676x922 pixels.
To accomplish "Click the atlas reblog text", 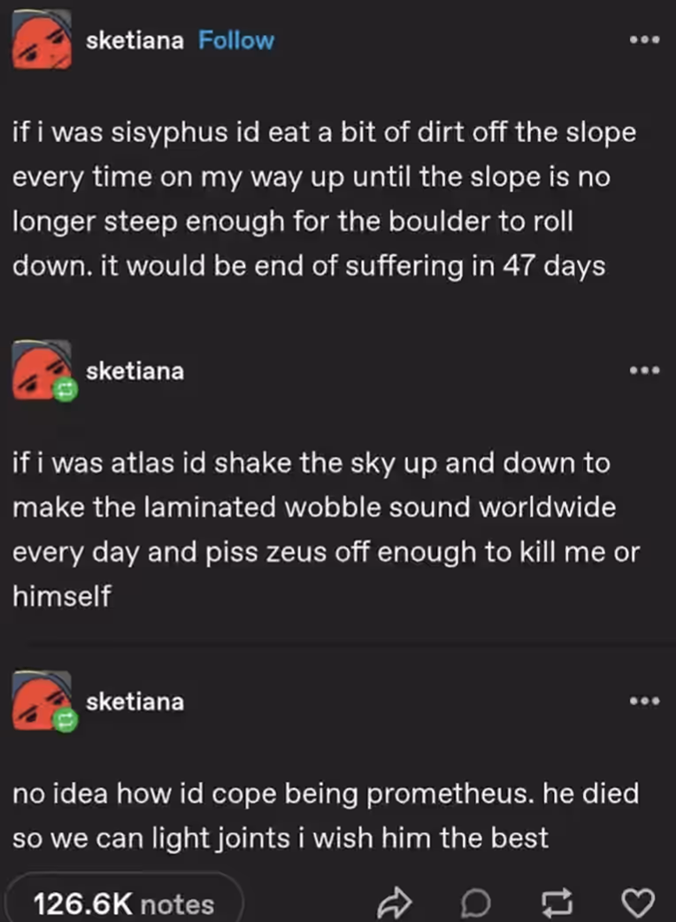I will click(x=326, y=530).
